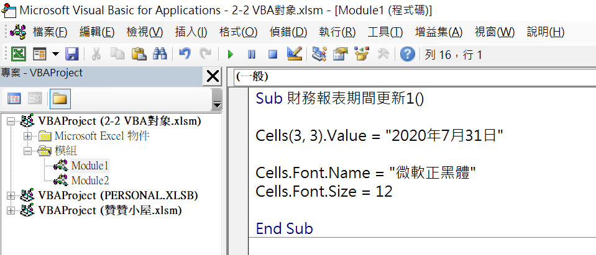596x255 pixels.
Task: Click the module icon beside the 檔案 menu
Action: pyautogui.click(x=18, y=32)
